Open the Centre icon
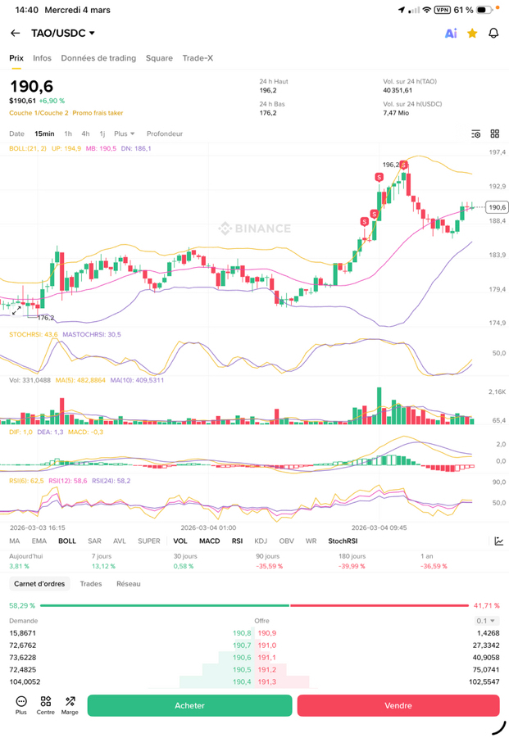 click(46, 705)
